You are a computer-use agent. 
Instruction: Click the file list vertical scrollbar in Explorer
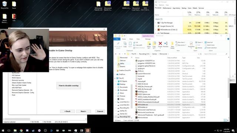click(x=228, y=88)
